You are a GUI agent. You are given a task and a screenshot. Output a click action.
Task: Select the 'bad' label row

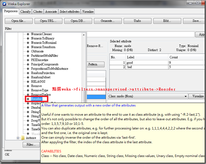click(x=157, y=67)
